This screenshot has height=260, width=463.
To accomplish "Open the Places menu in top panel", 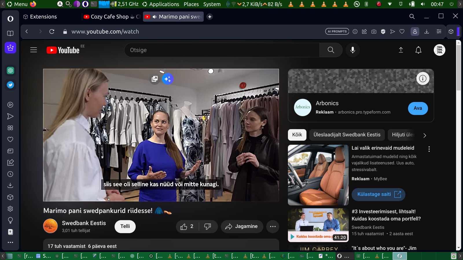I will point(191,4).
